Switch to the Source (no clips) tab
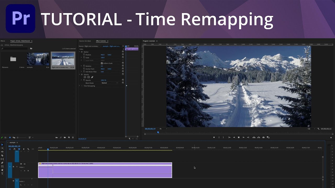Screen dimensions: 335x188 pos(85,41)
